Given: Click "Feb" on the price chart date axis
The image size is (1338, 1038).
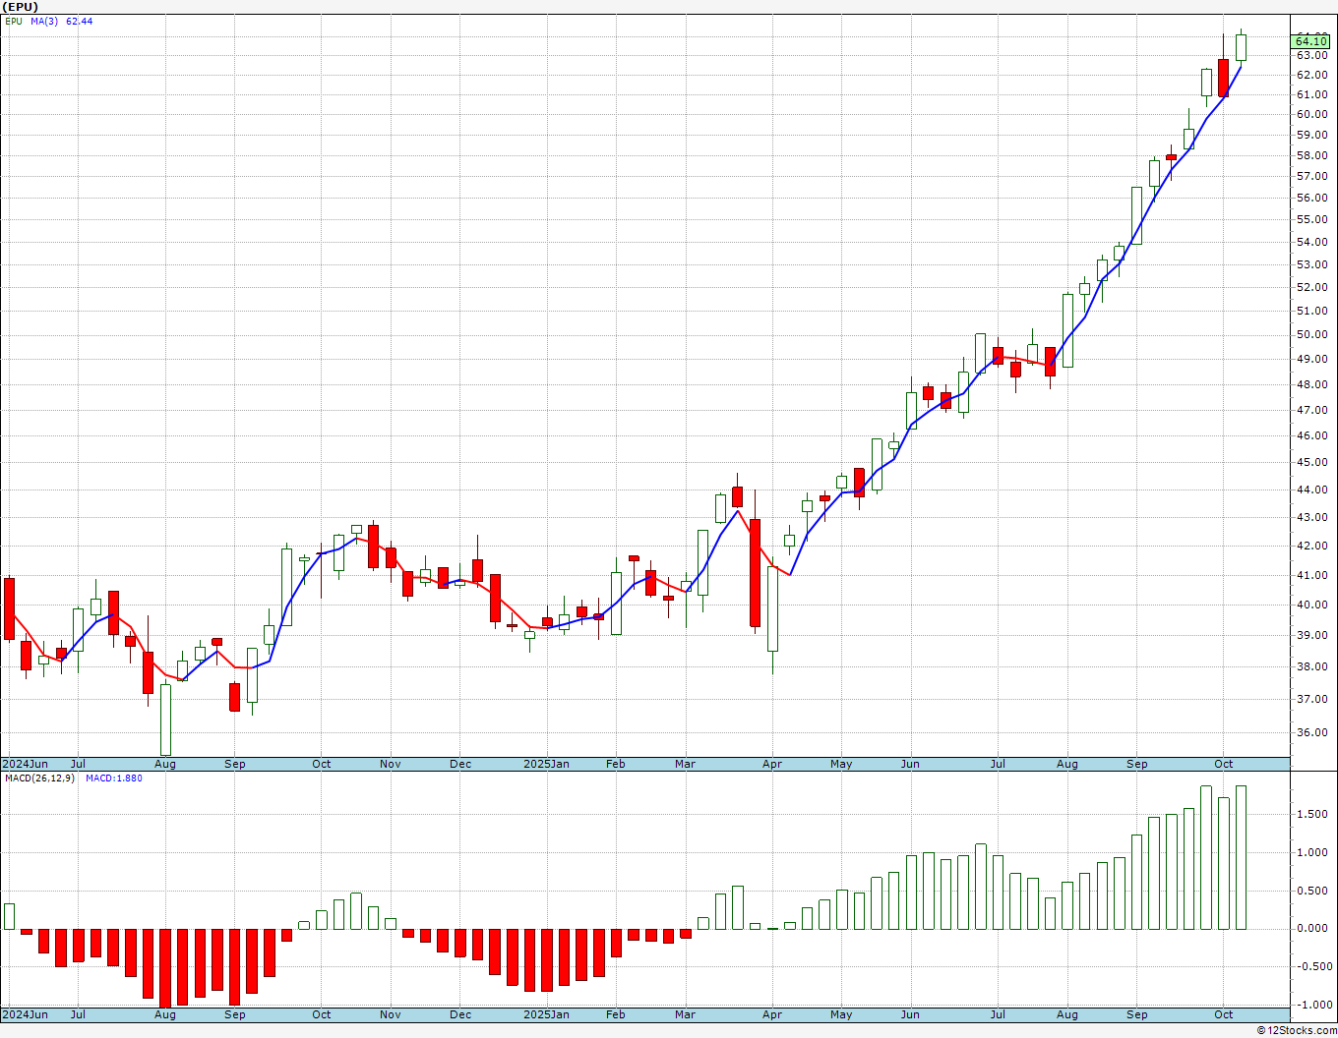Looking at the screenshot, I should click(616, 764).
